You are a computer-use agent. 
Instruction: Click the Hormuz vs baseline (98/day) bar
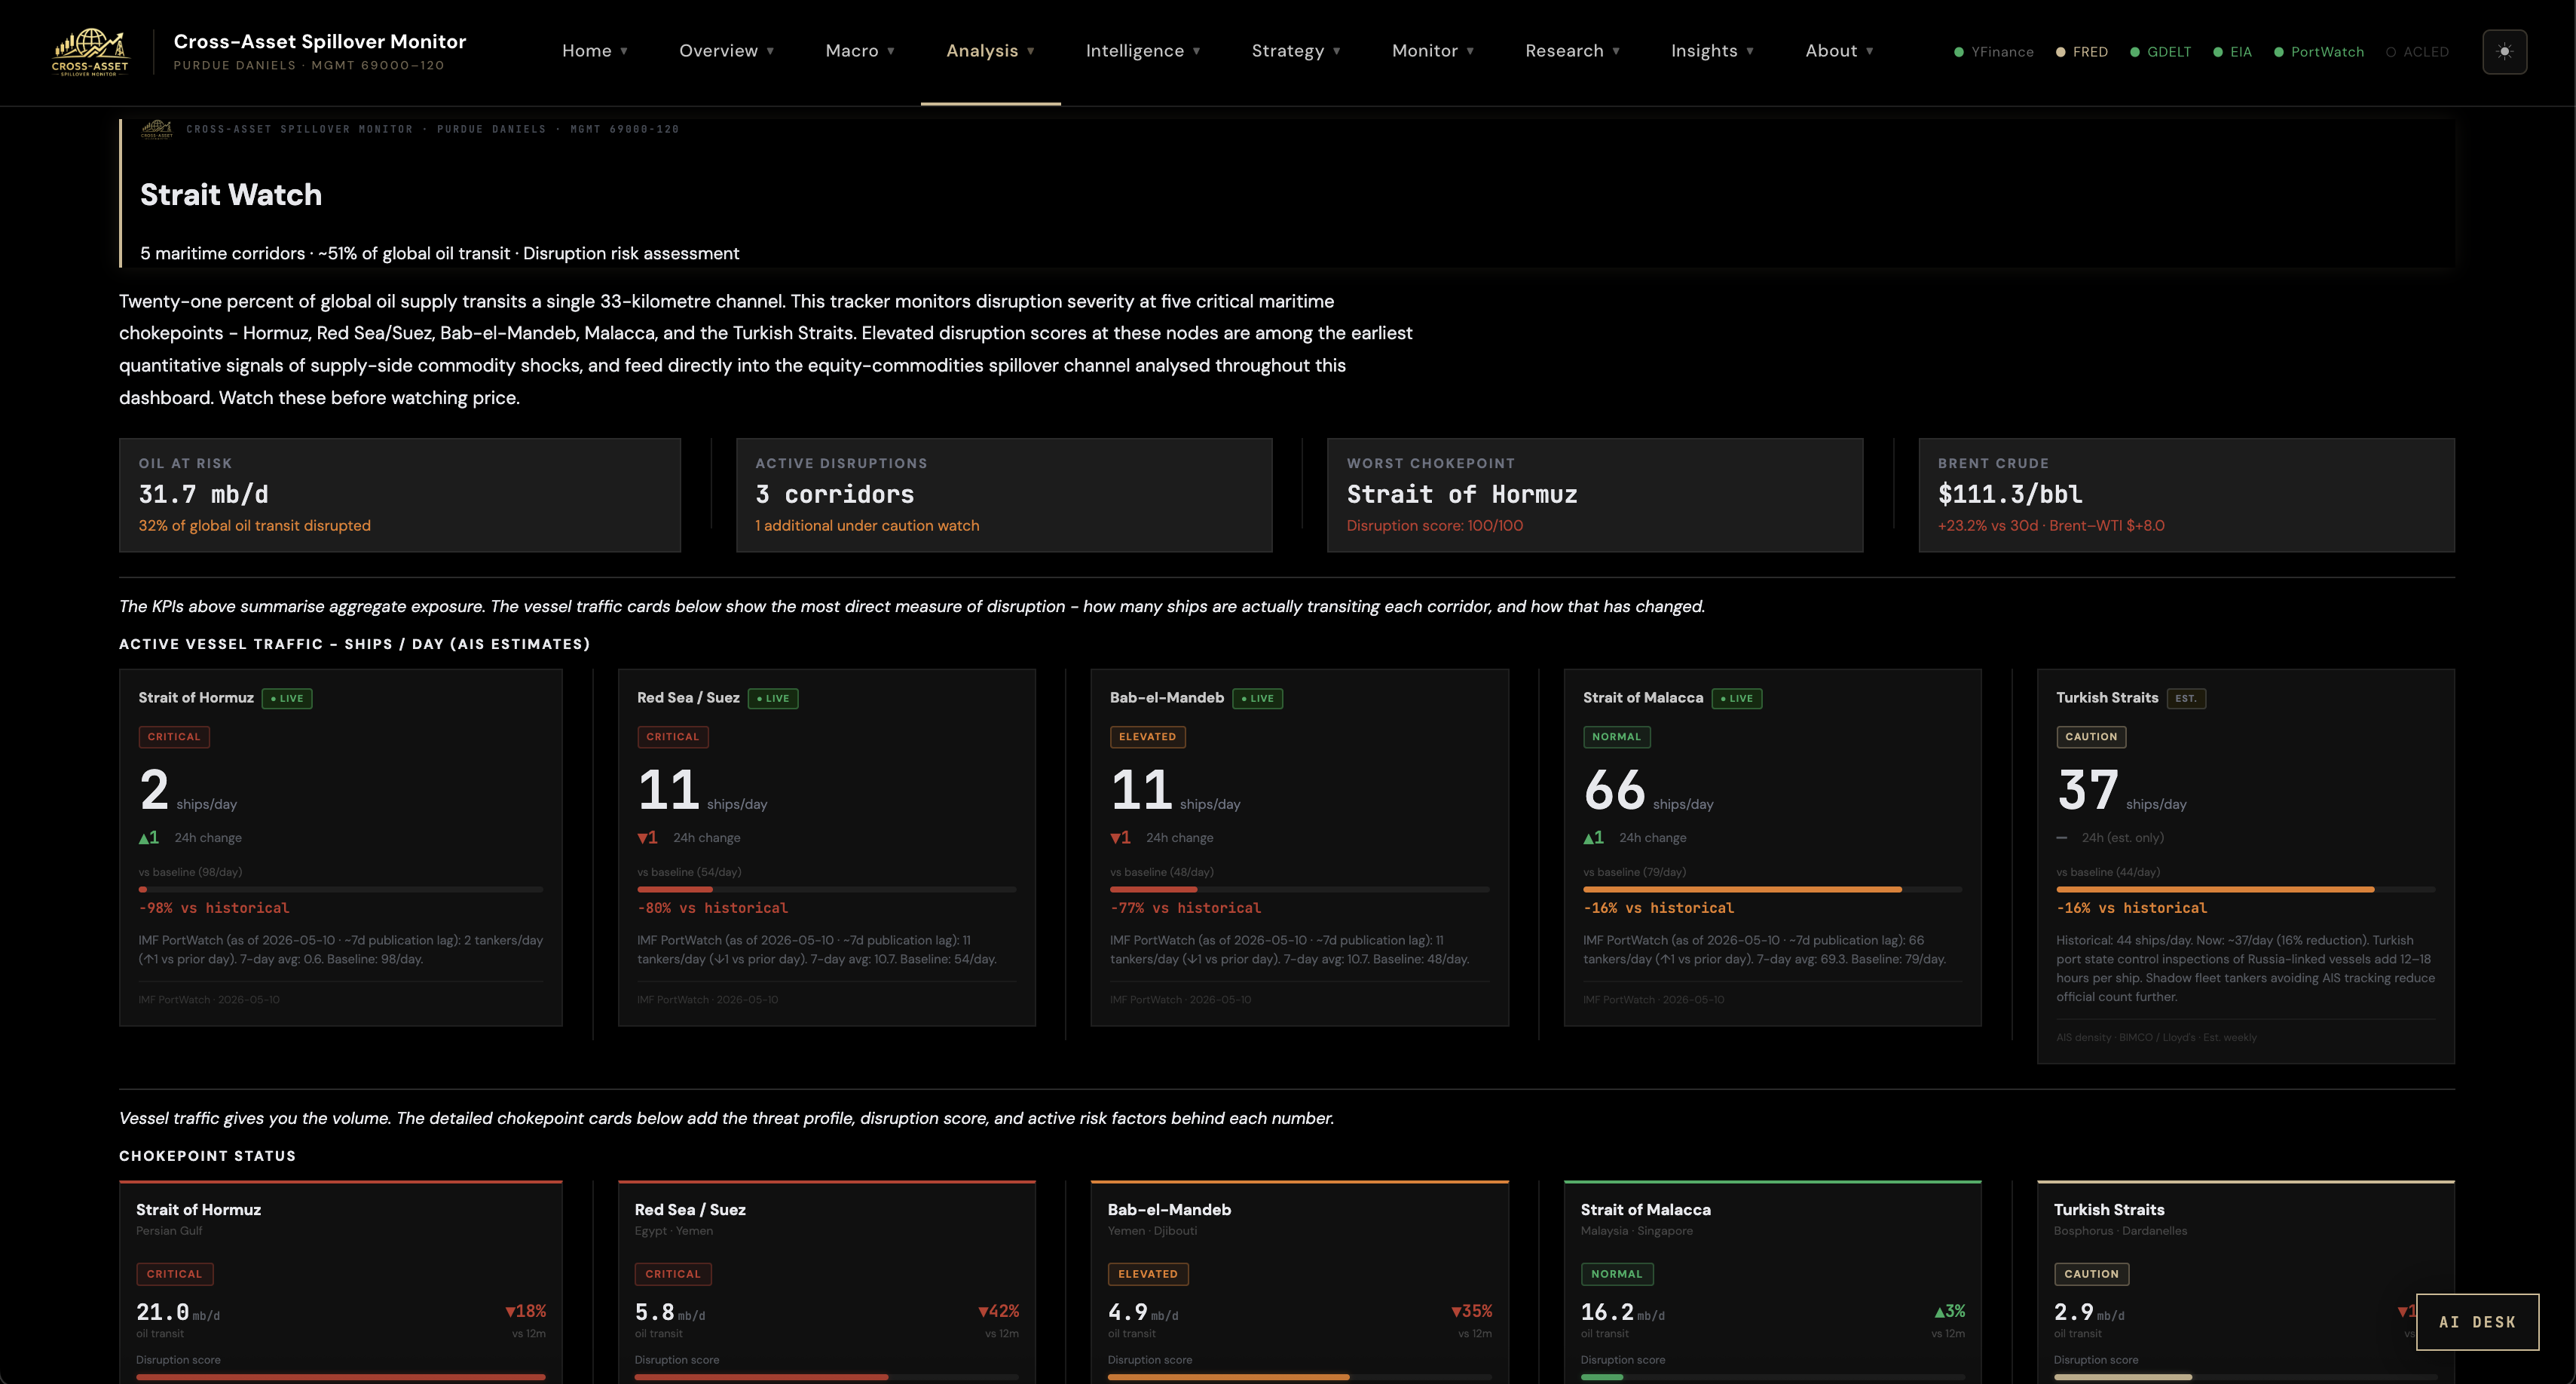(x=341, y=889)
